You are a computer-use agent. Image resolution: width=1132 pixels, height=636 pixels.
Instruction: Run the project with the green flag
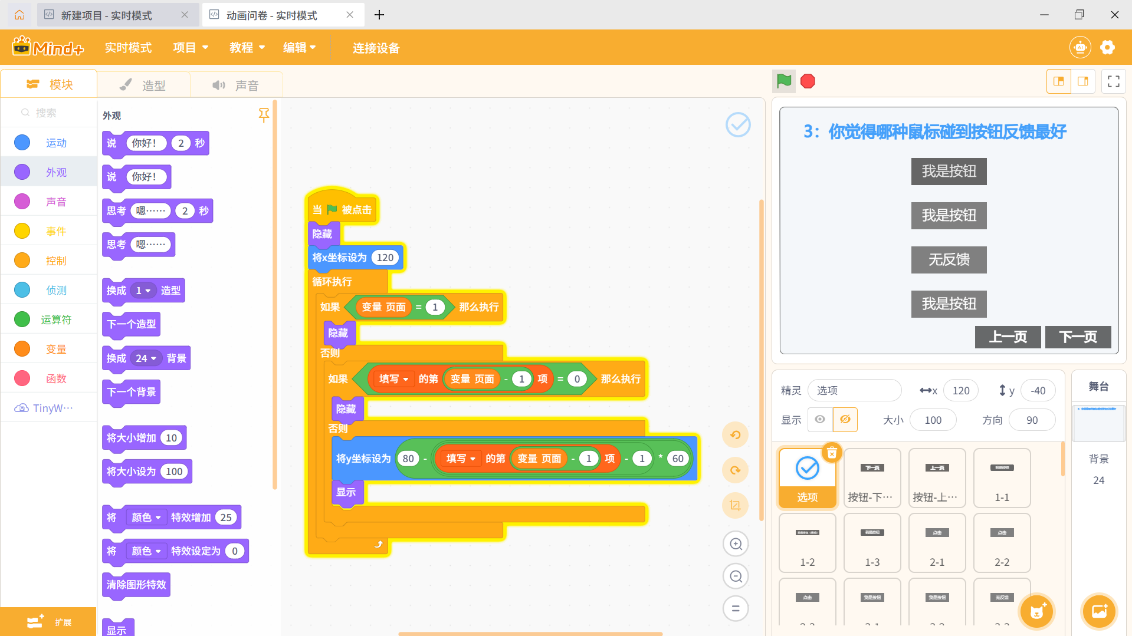tap(783, 81)
